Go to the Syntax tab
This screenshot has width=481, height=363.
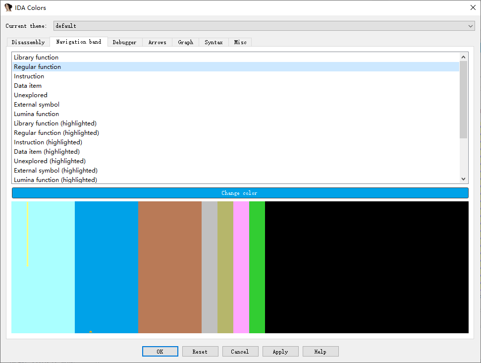[214, 42]
